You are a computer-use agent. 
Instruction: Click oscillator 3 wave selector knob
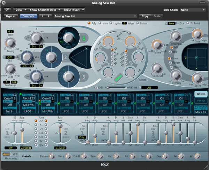point(69,76)
